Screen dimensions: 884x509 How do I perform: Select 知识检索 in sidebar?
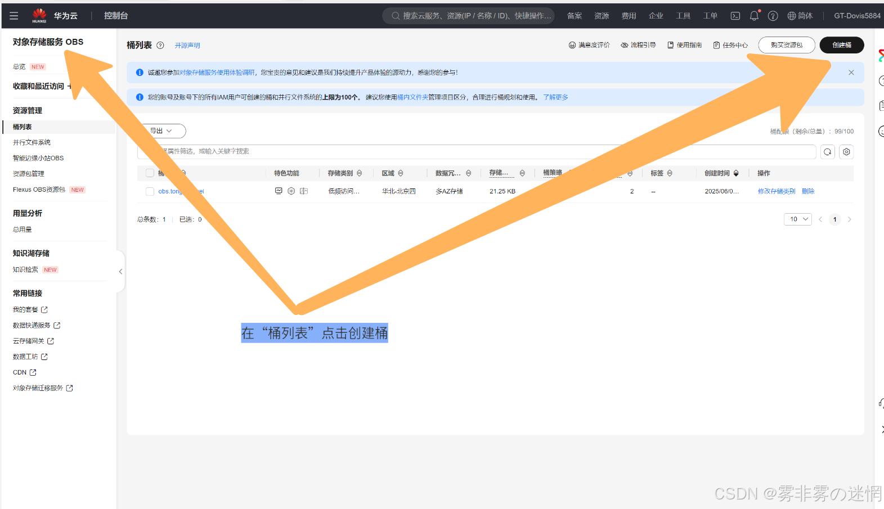click(25, 269)
